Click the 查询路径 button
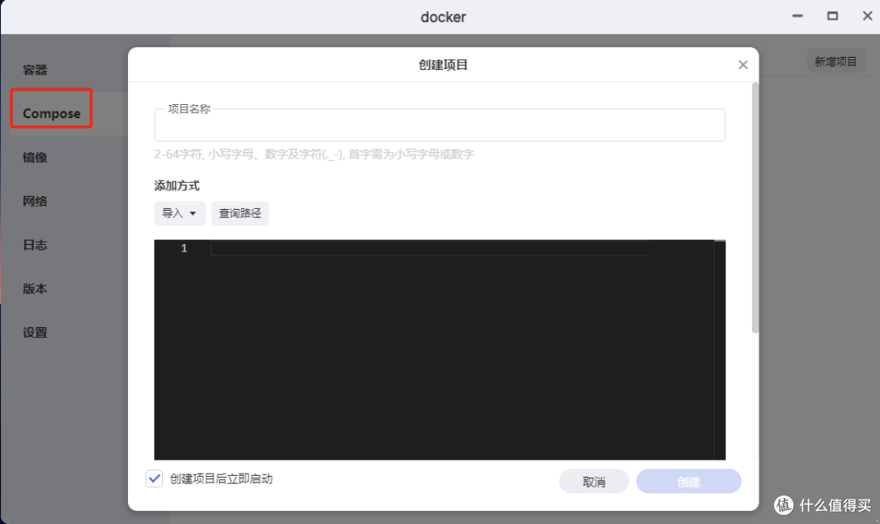 click(x=240, y=213)
